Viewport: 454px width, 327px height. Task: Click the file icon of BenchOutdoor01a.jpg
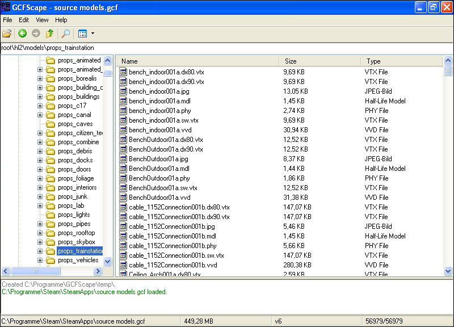point(123,159)
